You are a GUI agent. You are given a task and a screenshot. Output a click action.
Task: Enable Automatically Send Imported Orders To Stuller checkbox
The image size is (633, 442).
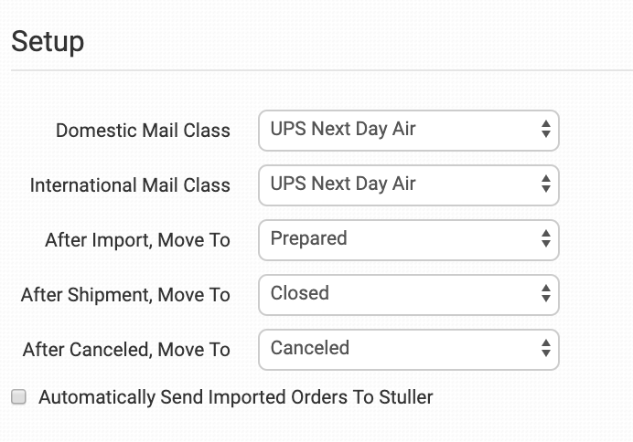click(17, 397)
